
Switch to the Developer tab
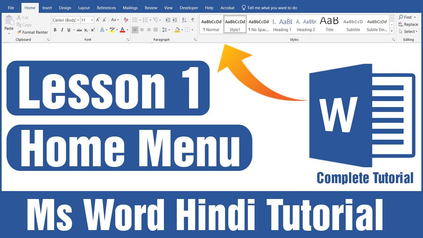click(x=189, y=8)
